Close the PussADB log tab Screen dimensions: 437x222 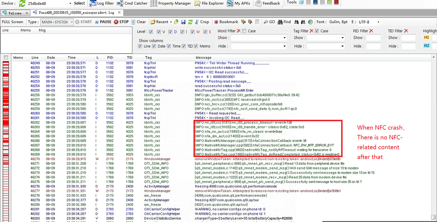tap(119, 12)
